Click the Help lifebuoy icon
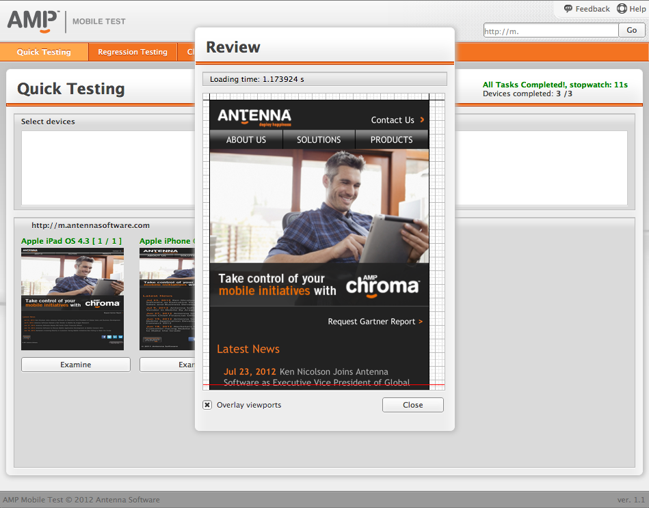 tap(622, 9)
